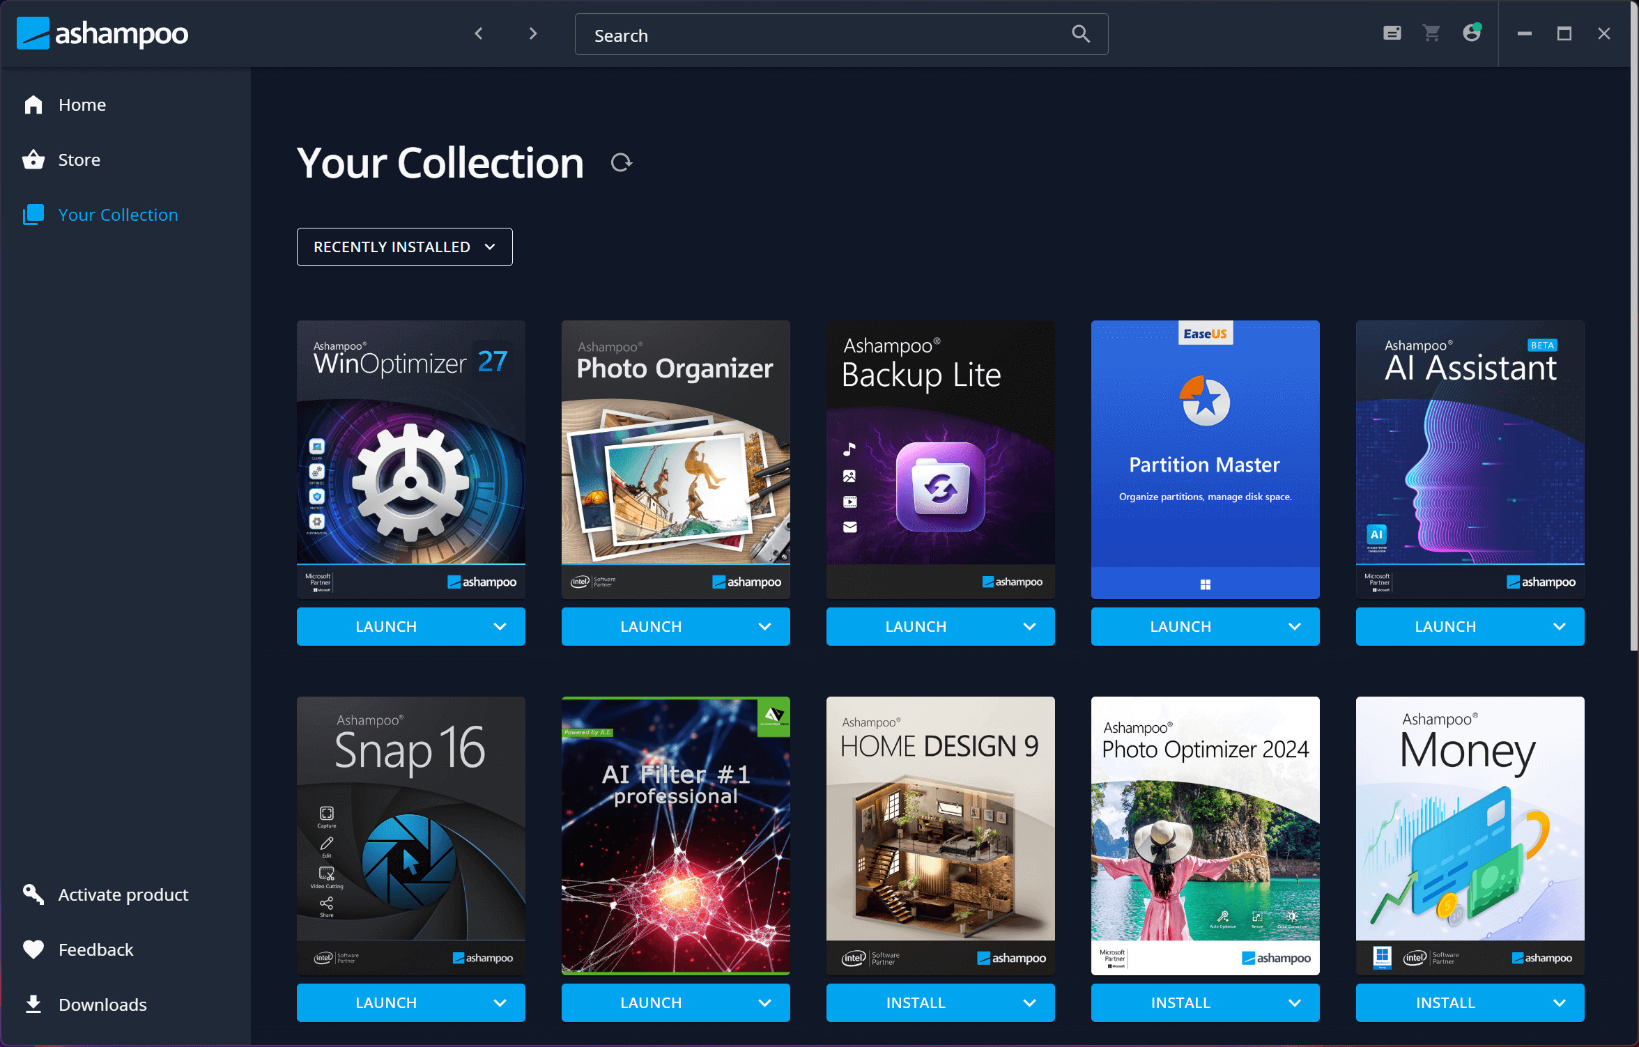1639x1047 pixels.
Task: Open Backup Lite box art thumbnail
Action: point(941,460)
